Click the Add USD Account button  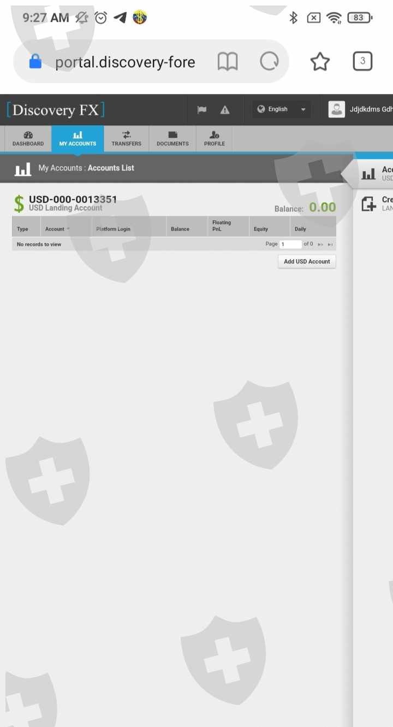coord(307,261)
